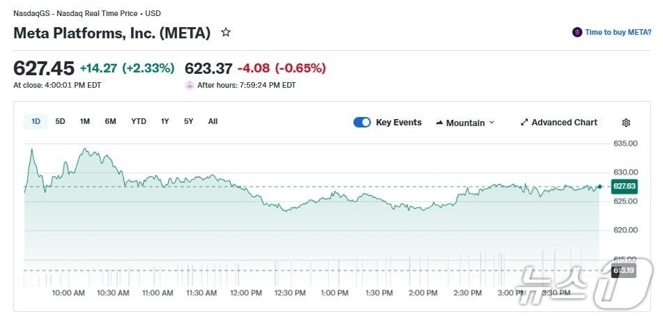663x319 pixels.
Task: Show the 5Y chart range
Action: coord(188,121)
